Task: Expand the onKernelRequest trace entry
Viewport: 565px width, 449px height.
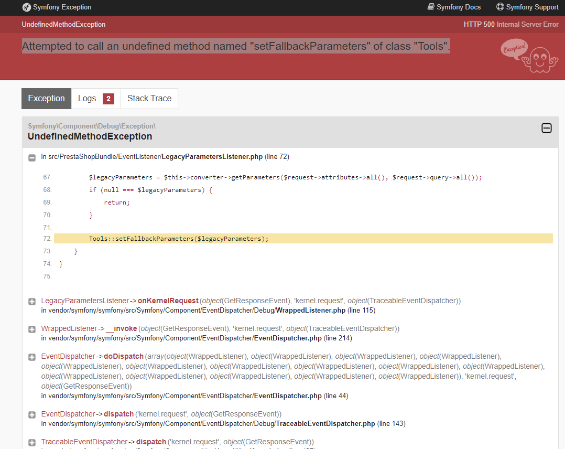Action: tap(32, 302)
